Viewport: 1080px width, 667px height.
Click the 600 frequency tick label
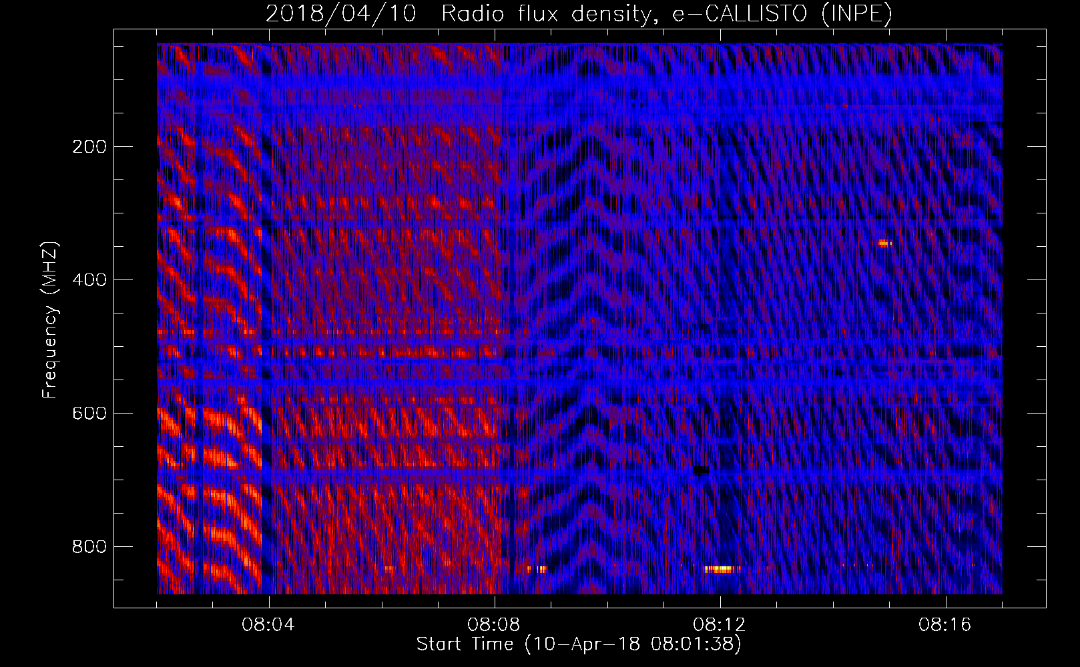point(89,414)
